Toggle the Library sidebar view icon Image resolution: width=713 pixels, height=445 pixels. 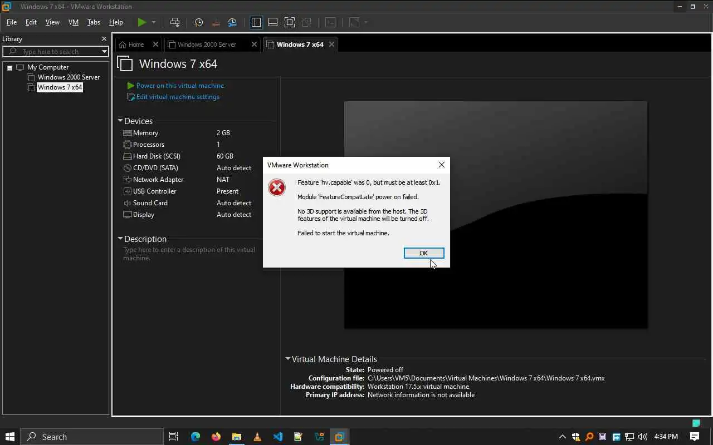tap(256, 22)
